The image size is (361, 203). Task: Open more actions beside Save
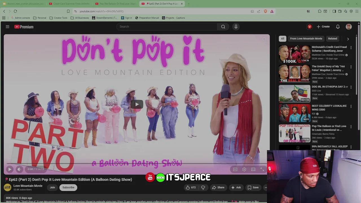coord(265,187)
